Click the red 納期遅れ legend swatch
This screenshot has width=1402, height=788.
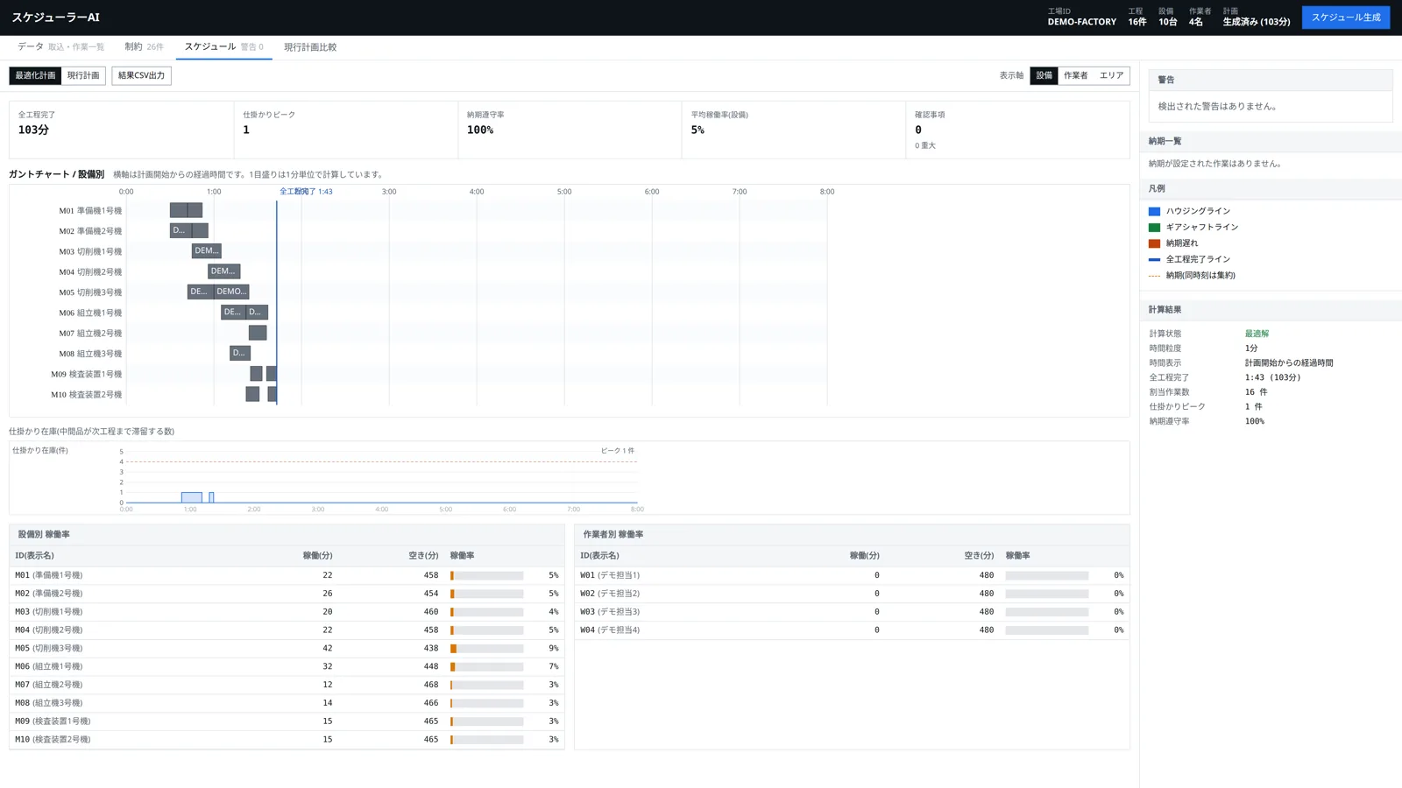(1154, 243)
